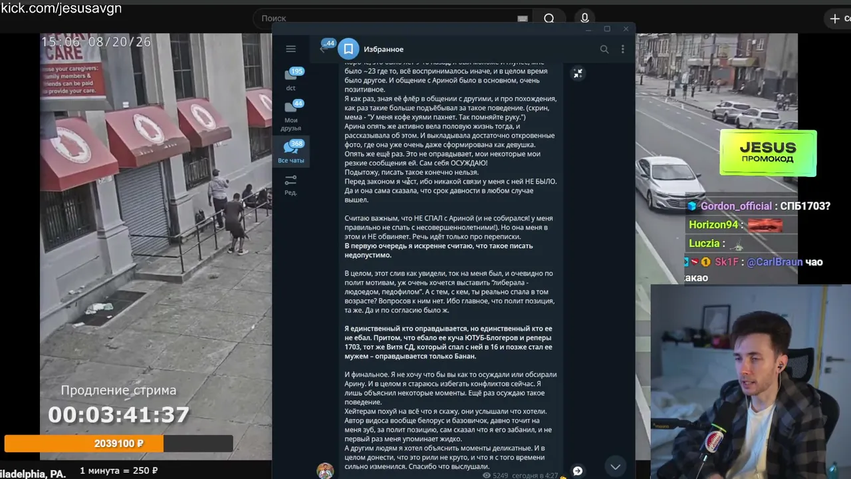Image resolution: width=851 pixels, height=479 pixels.
Task: Click the streamer webcam overlay
Action: point(751,382)
